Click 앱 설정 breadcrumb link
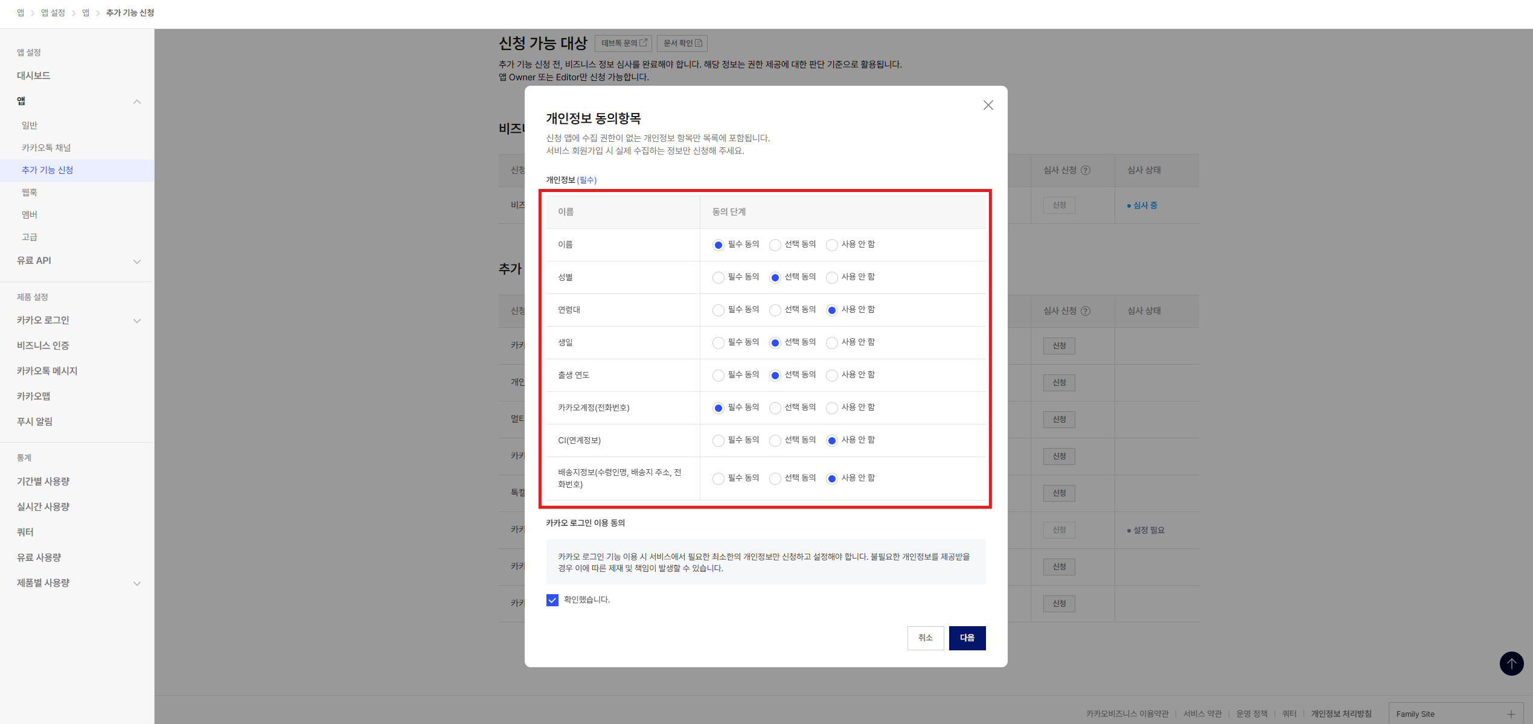Viewport: 1533px width, 724px height. tap(53, 13)
